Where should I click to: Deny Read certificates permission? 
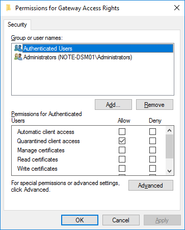[x=152, y=159]
